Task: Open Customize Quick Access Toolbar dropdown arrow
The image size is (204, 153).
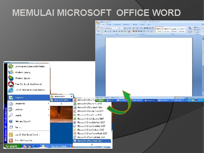Action: point(110,22)
